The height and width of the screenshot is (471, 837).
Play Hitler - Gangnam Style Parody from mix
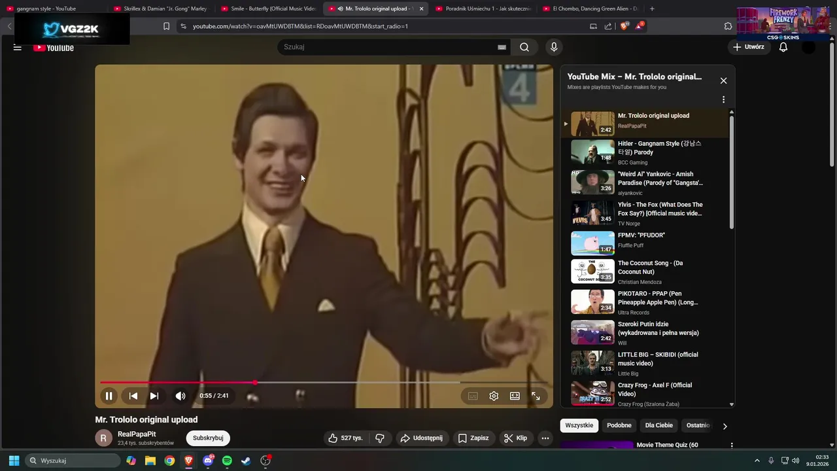point(644,152)
